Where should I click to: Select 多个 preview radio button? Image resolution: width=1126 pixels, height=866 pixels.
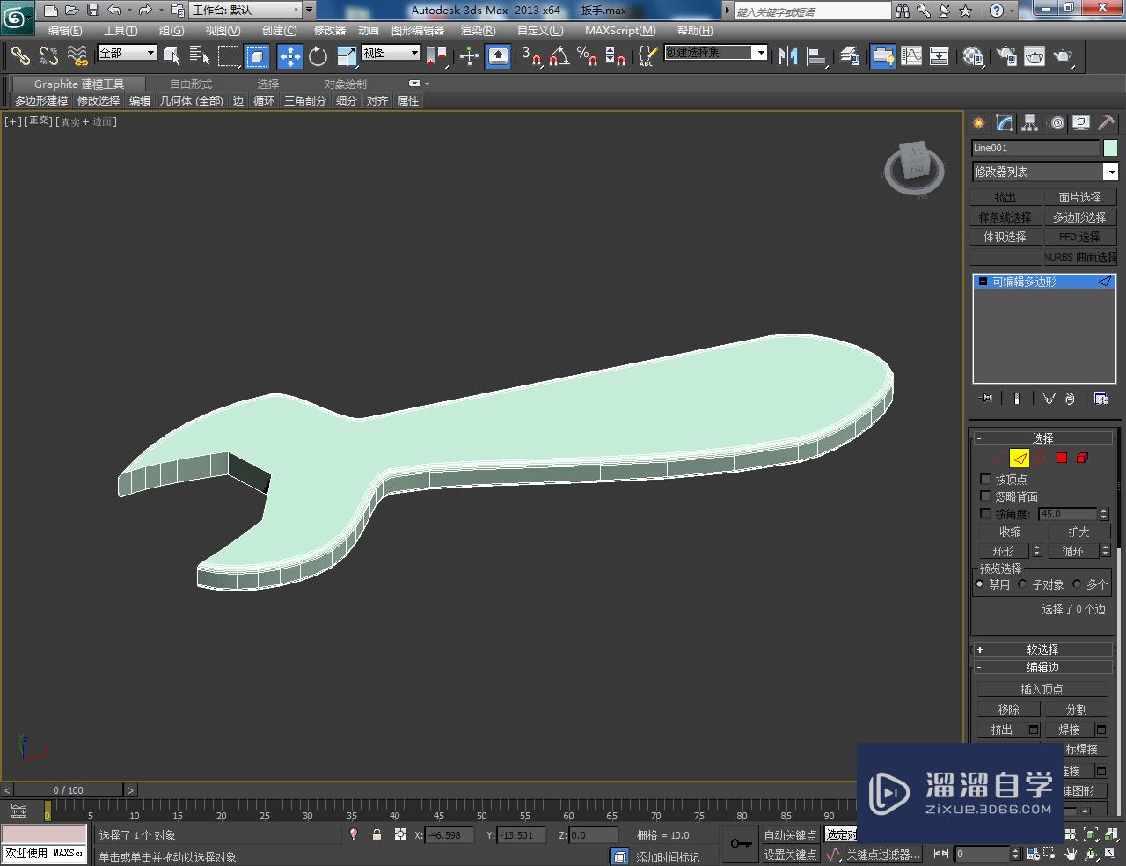[1077, 584]
